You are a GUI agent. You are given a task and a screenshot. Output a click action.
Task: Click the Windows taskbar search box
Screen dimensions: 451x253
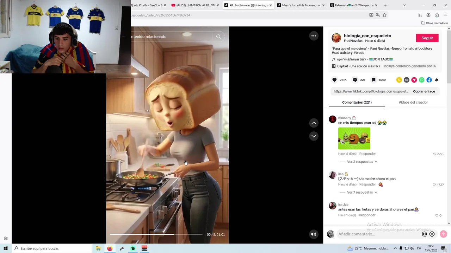pyautogui.click(x=51, y=248)
